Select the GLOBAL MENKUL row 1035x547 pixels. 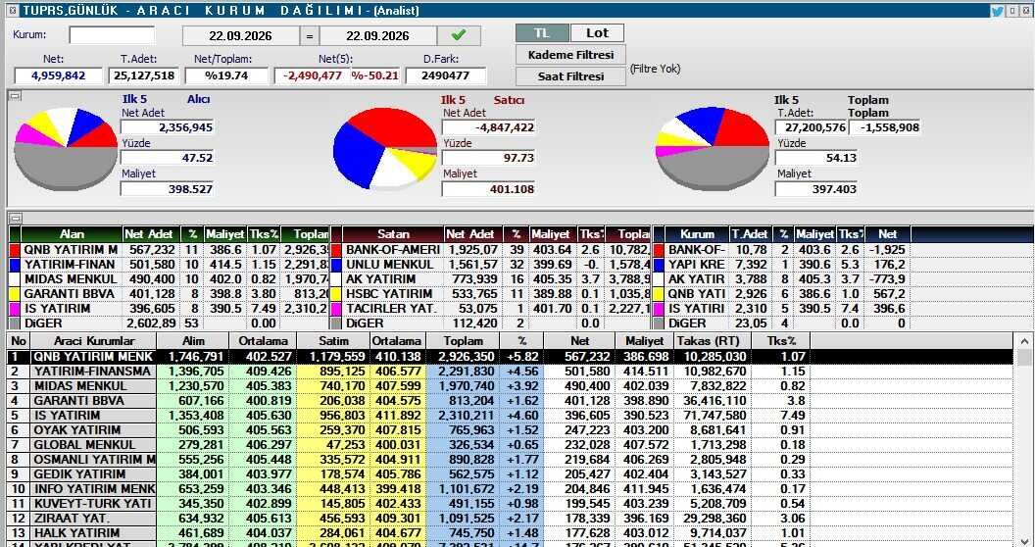coord(512,445)
